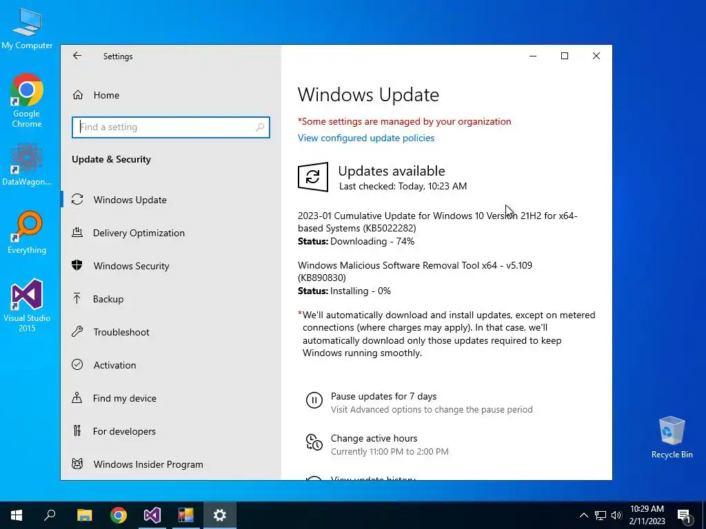Click the Find my device person icon
This screenshot has height=529, width=706.
tap(77, 397)
